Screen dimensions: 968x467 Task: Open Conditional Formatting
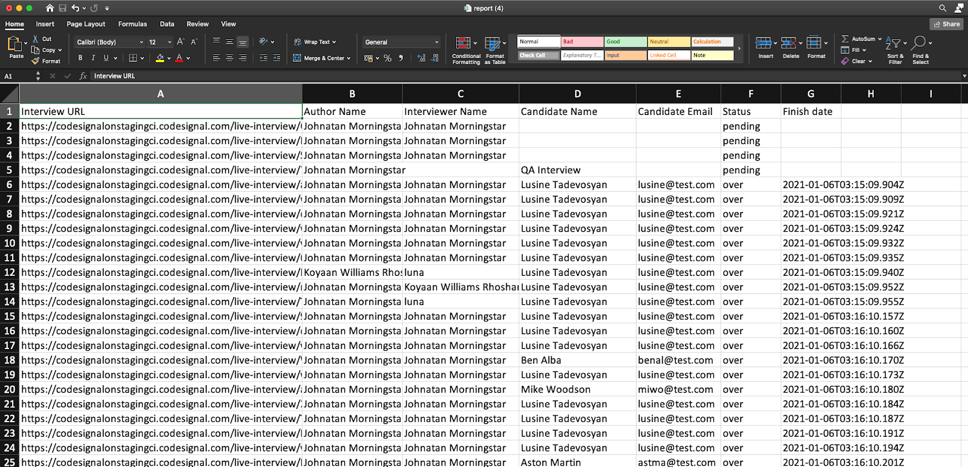[466, 50]
